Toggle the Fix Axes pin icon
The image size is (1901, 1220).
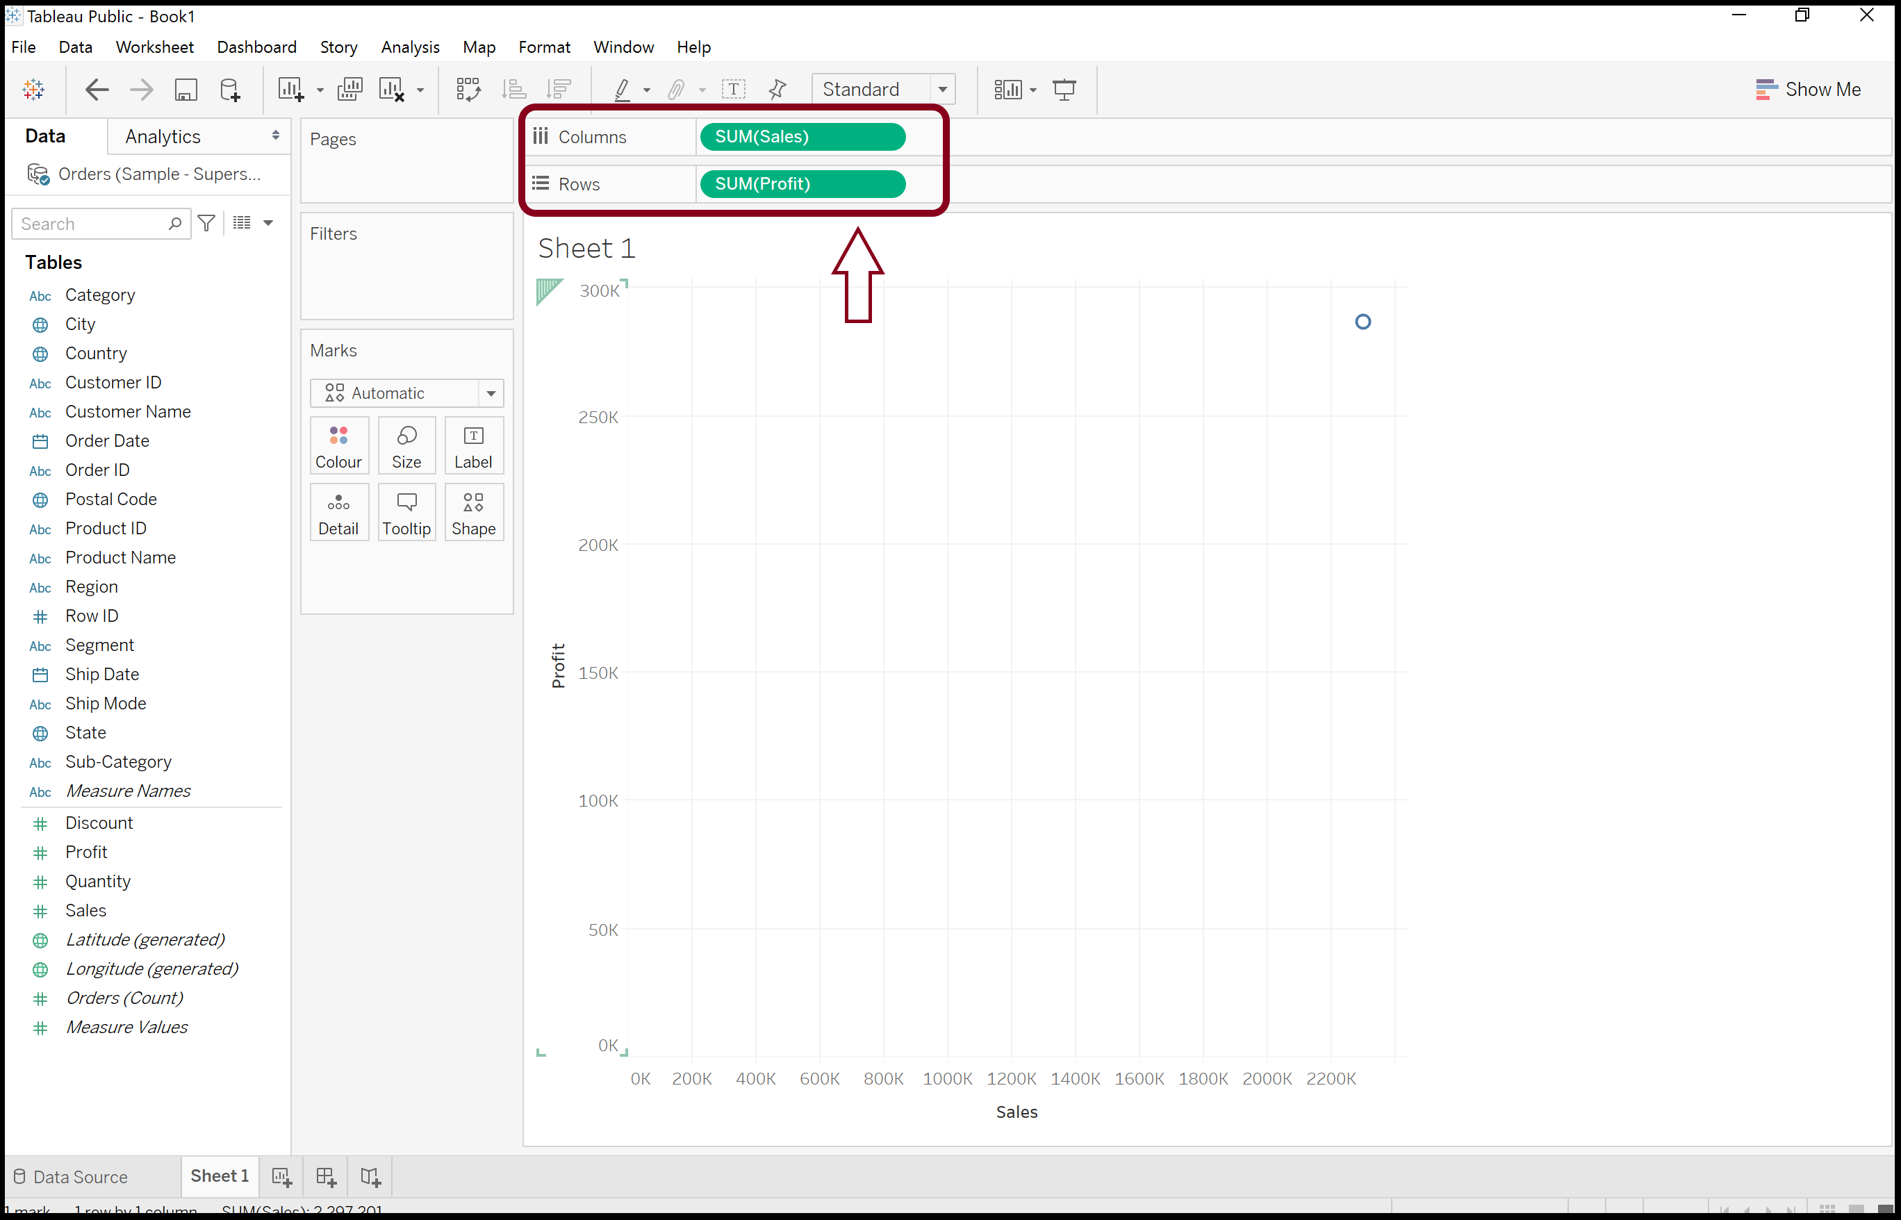[777, 90]
